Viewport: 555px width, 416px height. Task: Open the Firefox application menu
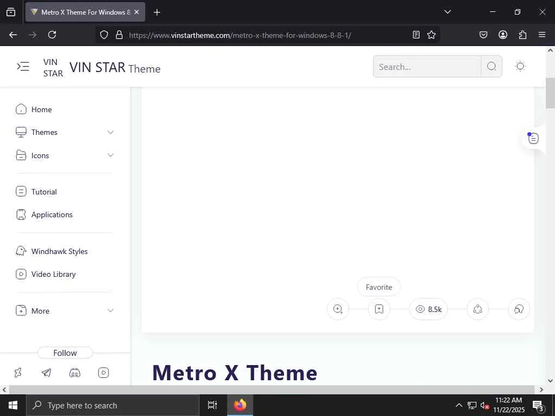pos(542,35)
